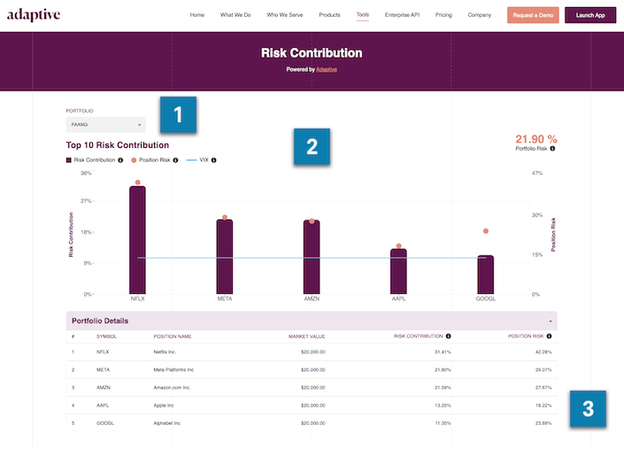Image resolution: width=624 pixels, height=464 pixels.
Task: Open the Home nav item
Action: coord(197,15)
